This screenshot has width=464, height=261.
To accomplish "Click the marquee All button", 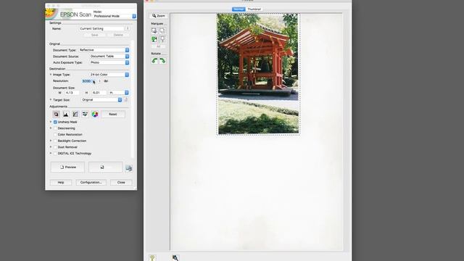I will pos(158,46).
